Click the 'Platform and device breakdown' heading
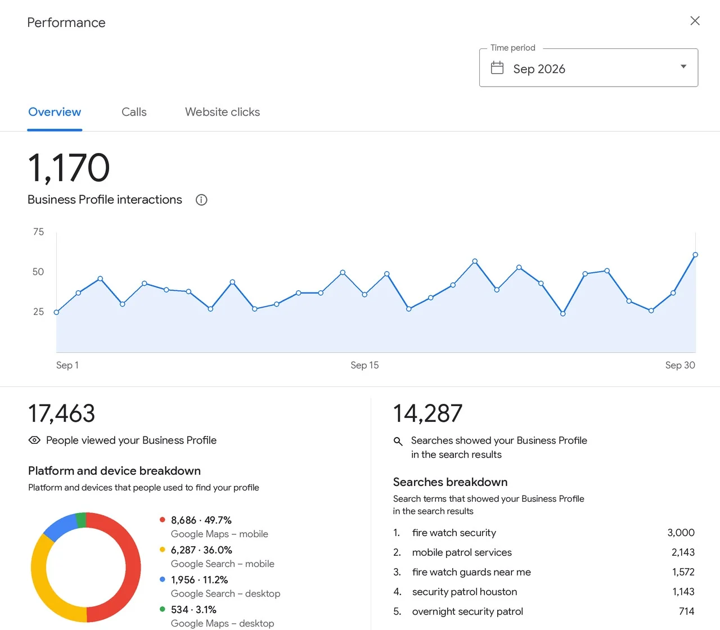720x630 pixels. tap(114, 471)
